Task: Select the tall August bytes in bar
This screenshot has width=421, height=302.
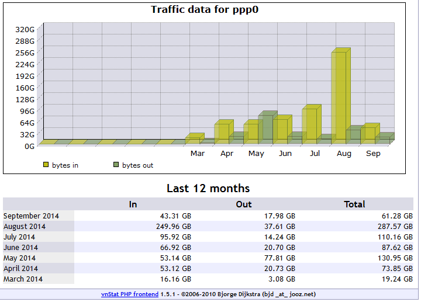Action: [x=339, y=96]
